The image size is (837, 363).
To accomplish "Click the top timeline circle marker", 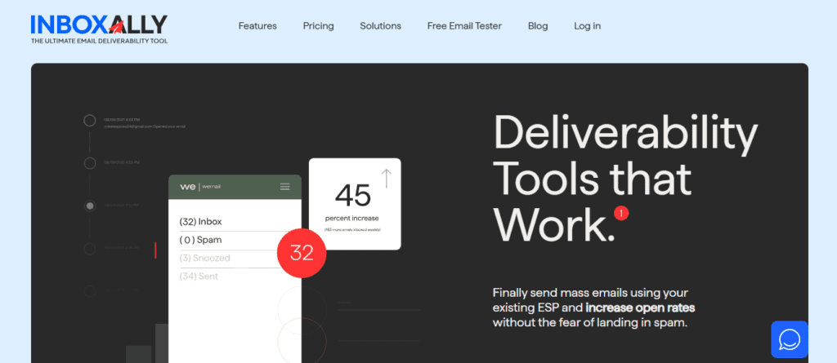I will click(x=90, y=121).
